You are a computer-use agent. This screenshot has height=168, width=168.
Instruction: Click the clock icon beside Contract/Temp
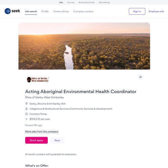tap(27, 114)
